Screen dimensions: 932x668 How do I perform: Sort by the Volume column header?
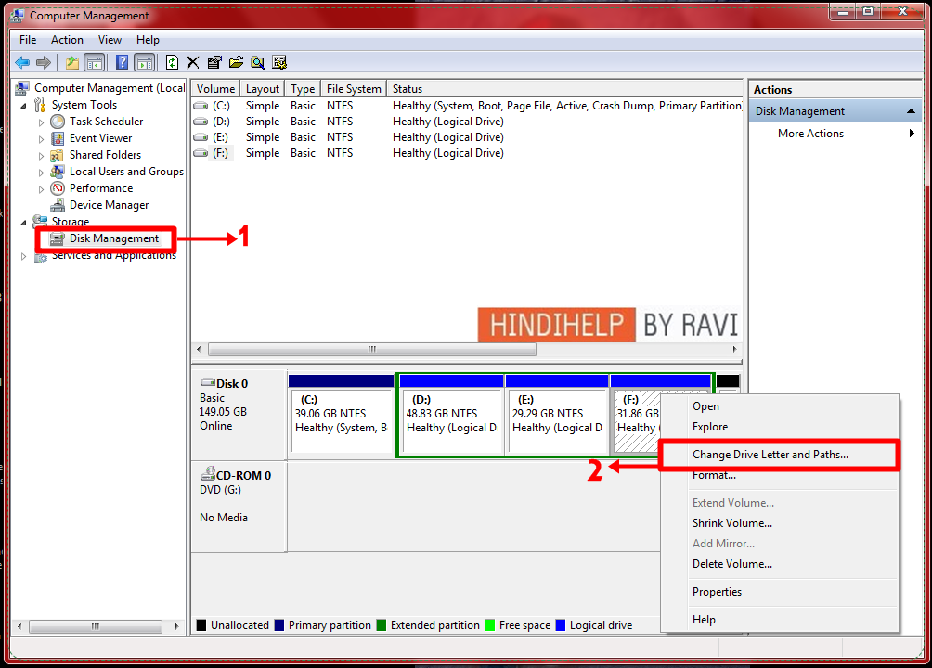pos(215,88)
